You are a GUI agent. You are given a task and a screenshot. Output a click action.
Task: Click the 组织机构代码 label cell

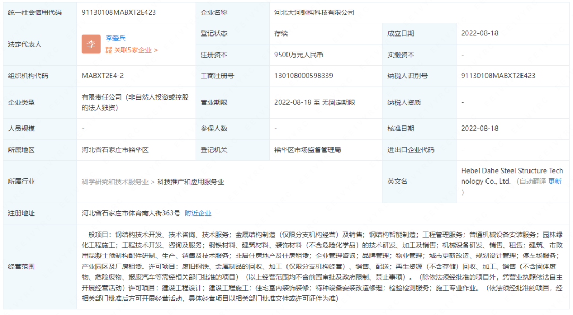point(40,76)
